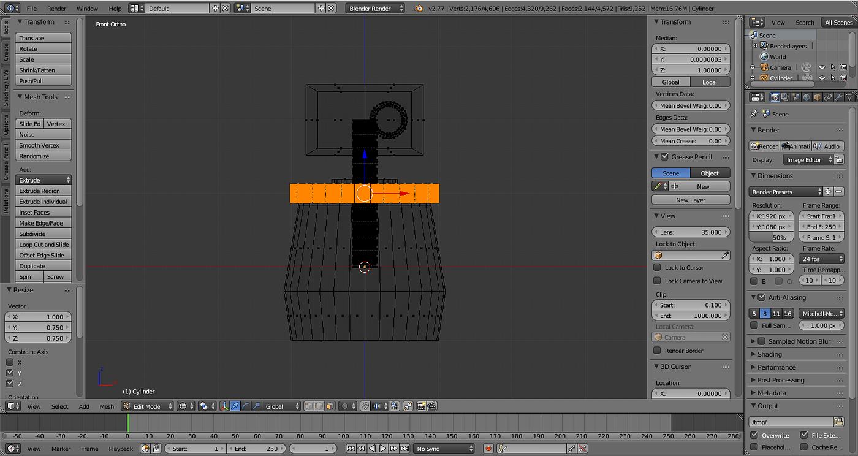Select the scale manipulator icon
The width and height of the screenshot is (858, 456).
pos(256,406)
